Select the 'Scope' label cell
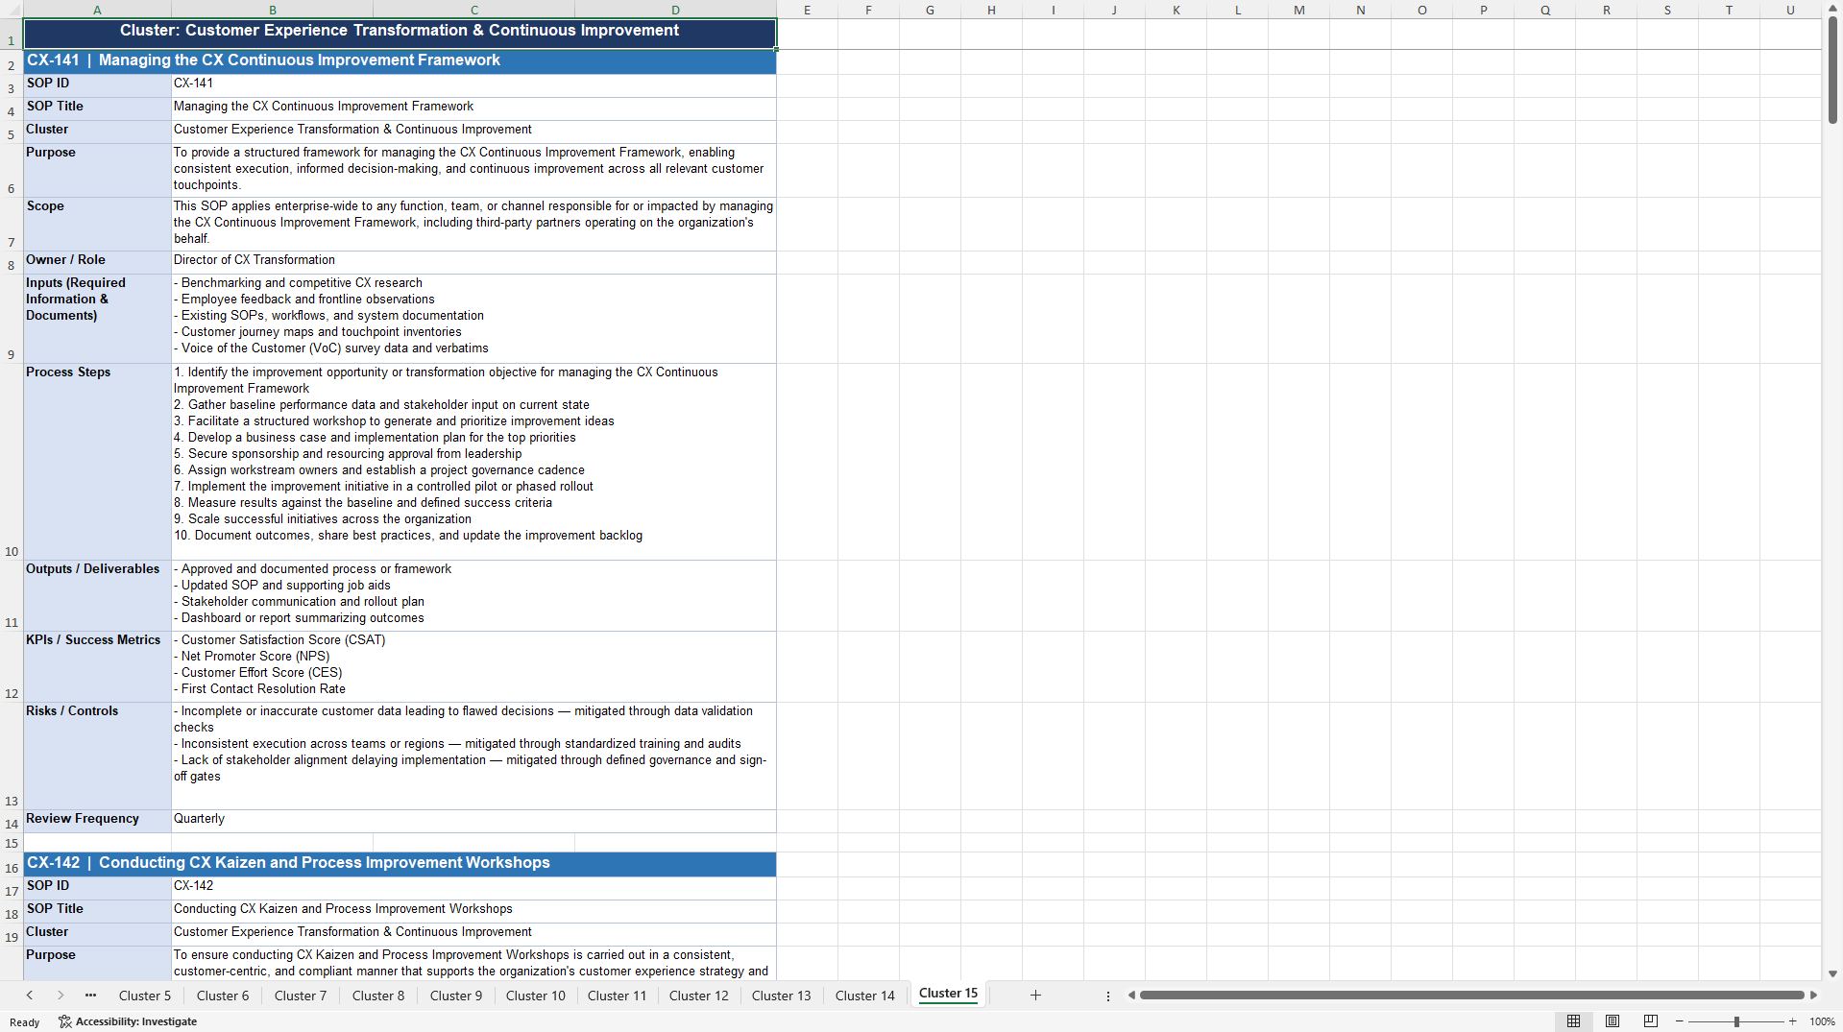1843x1032 pixels. [x=97, y=224]
